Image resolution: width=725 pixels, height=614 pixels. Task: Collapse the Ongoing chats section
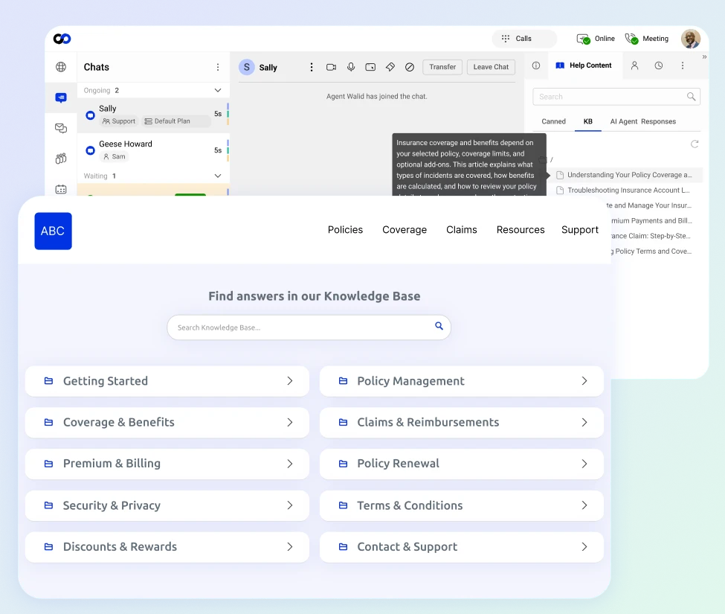[218, 89]
